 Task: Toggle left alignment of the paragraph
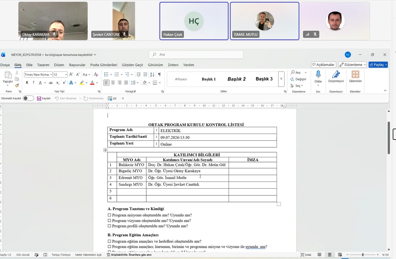pyautogui.click(x=106, y=83)
